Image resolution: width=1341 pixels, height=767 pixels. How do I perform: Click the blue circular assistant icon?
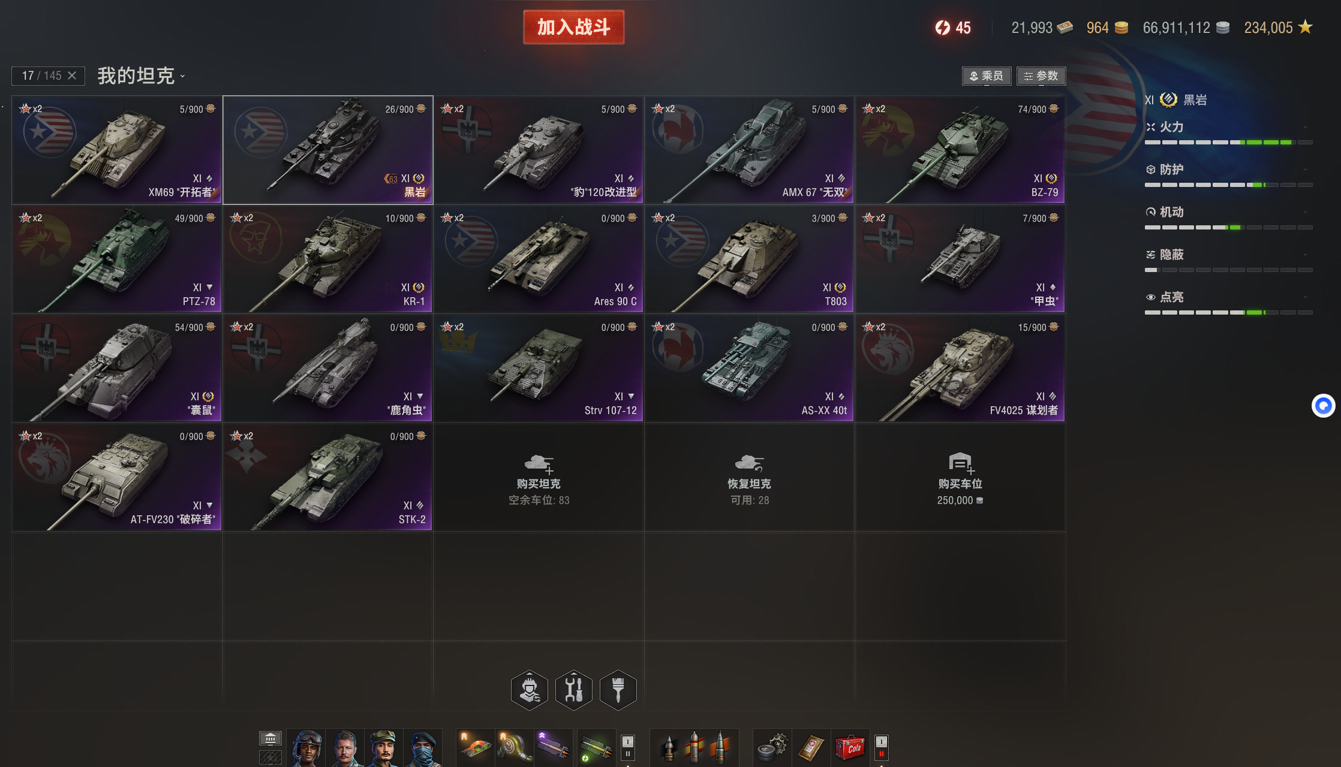point(1323,406)
